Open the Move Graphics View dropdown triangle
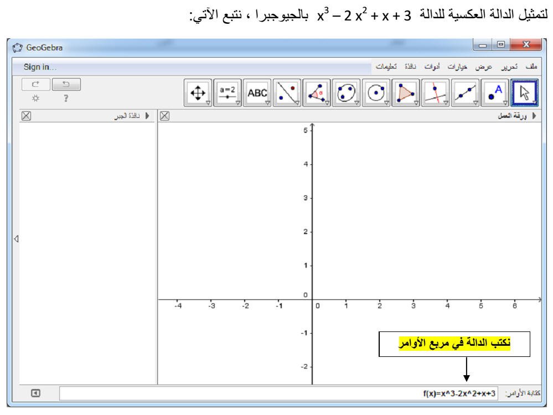 [x=209, y=102]
